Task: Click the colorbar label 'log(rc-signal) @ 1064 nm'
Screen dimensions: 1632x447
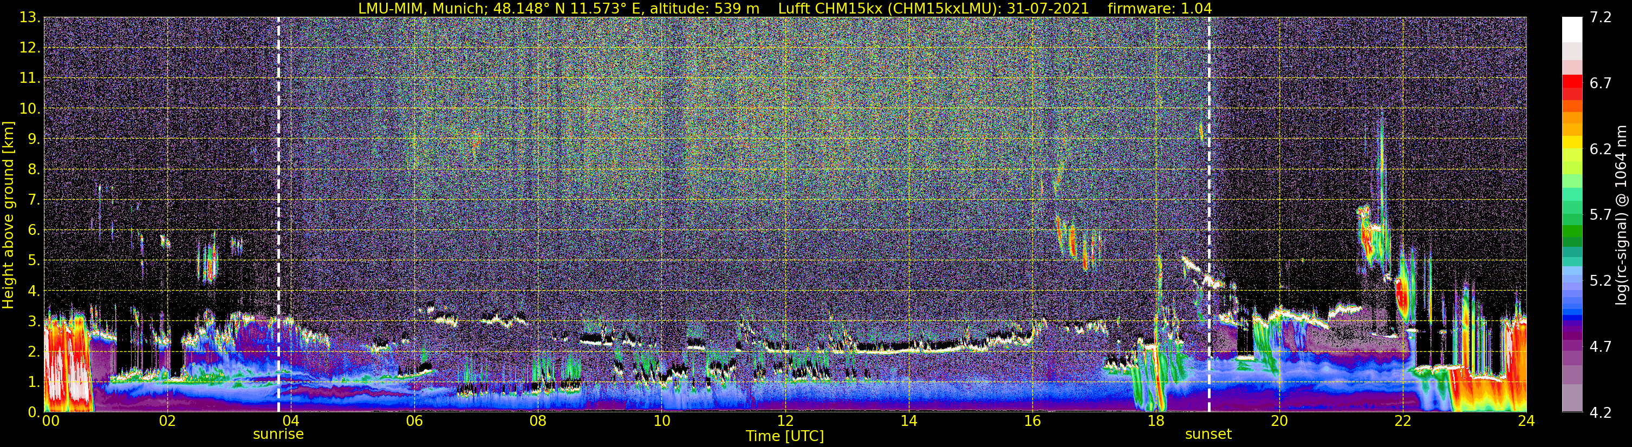Action: 1621,215
